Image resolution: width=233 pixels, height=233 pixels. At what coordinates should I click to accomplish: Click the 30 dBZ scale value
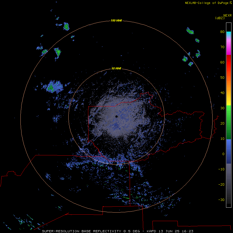(222, 108)
